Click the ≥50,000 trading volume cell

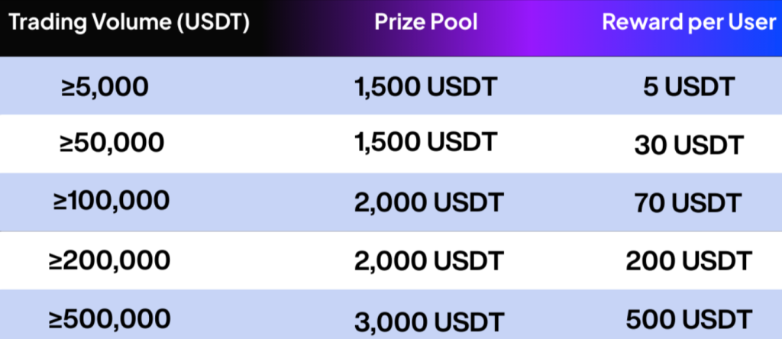(113, 142)
